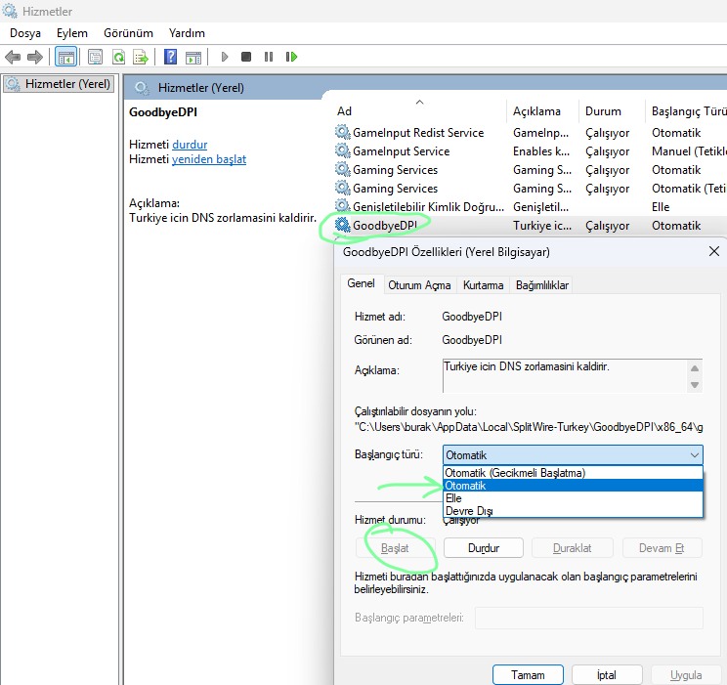Viewport: 727px width, 685px height.
Task: Click the Tamam button
Action: (528, 675)
